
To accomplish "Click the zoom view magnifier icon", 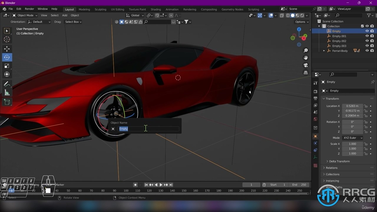I will point(306,51).
